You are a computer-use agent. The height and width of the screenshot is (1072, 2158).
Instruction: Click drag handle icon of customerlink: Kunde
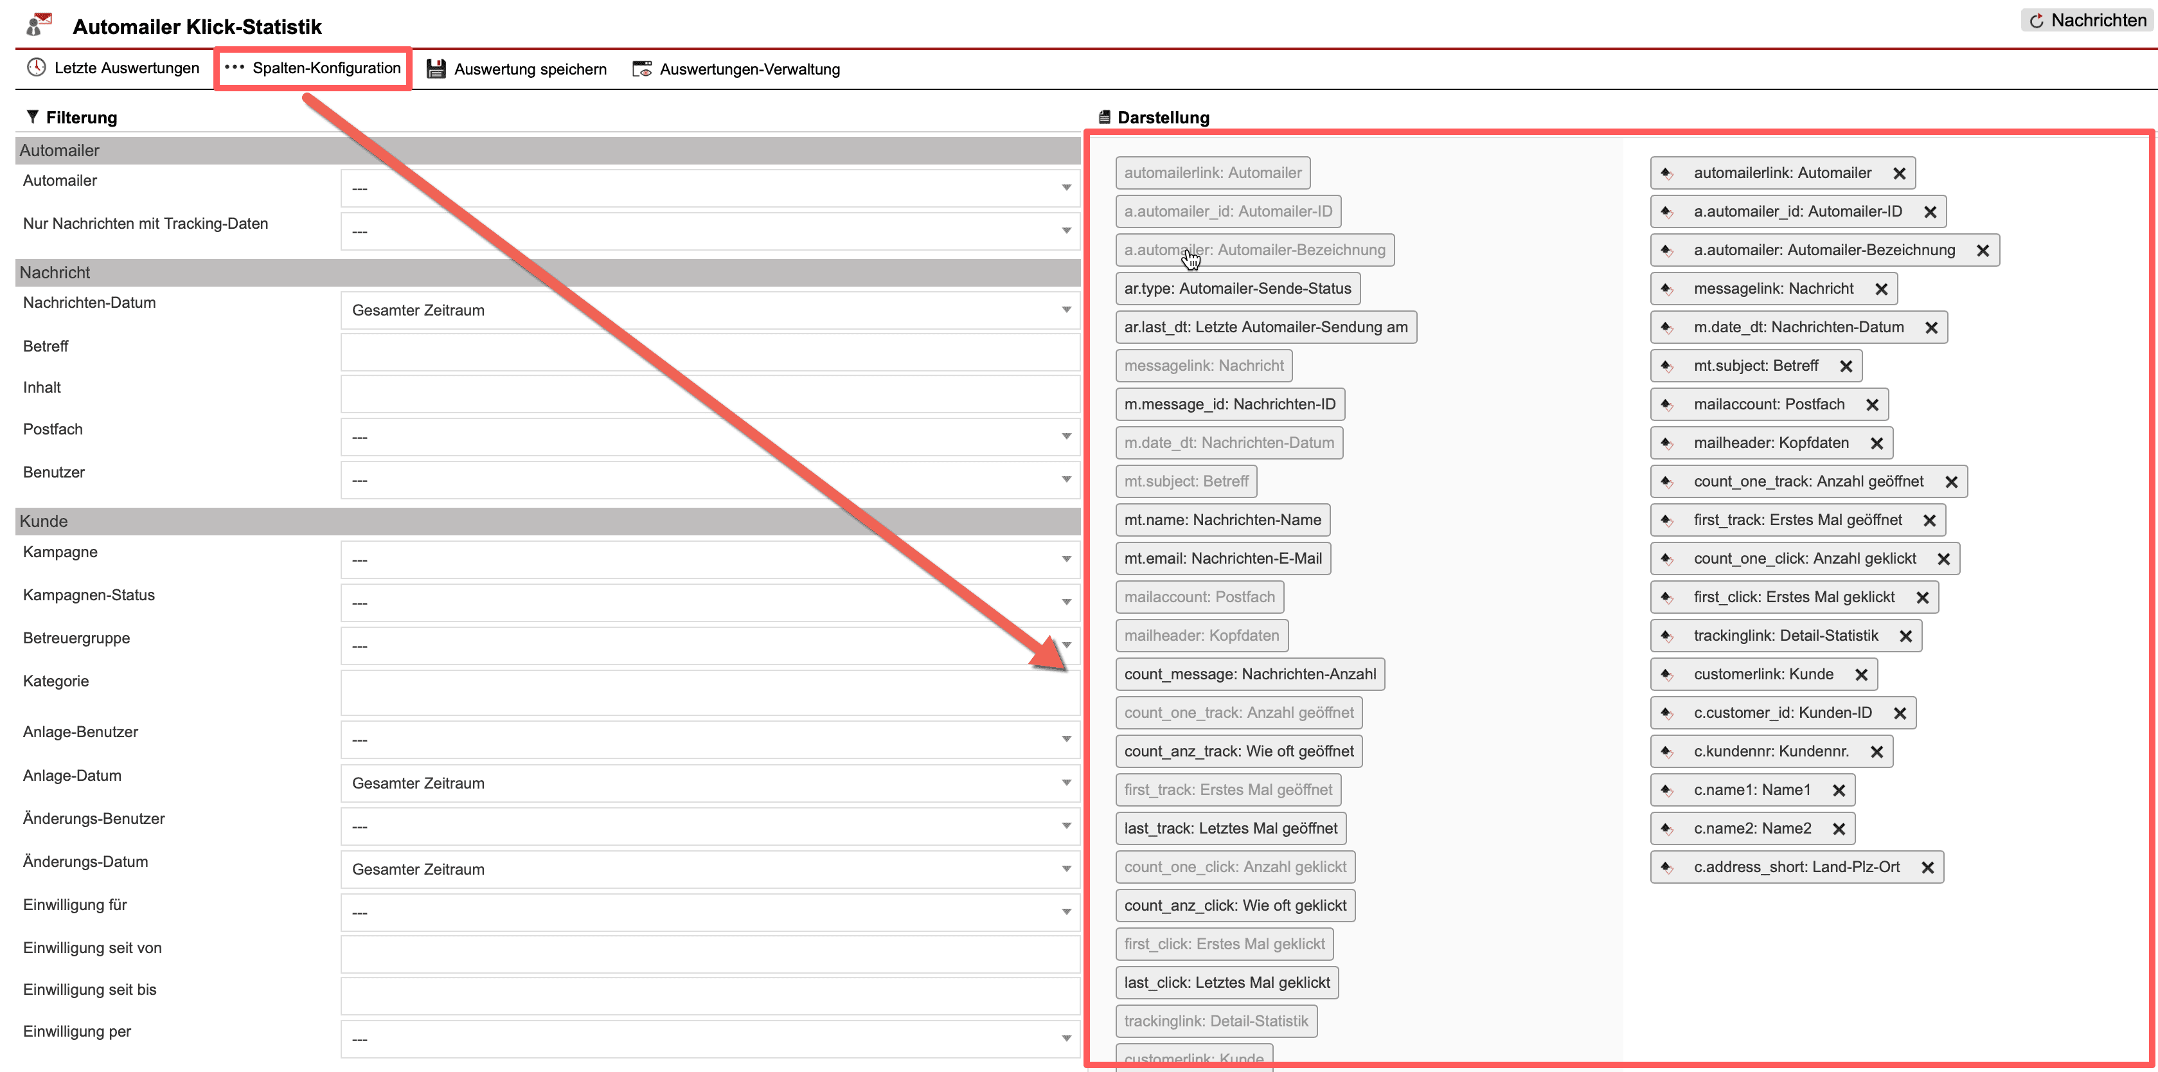click(x=1666, y=675)
